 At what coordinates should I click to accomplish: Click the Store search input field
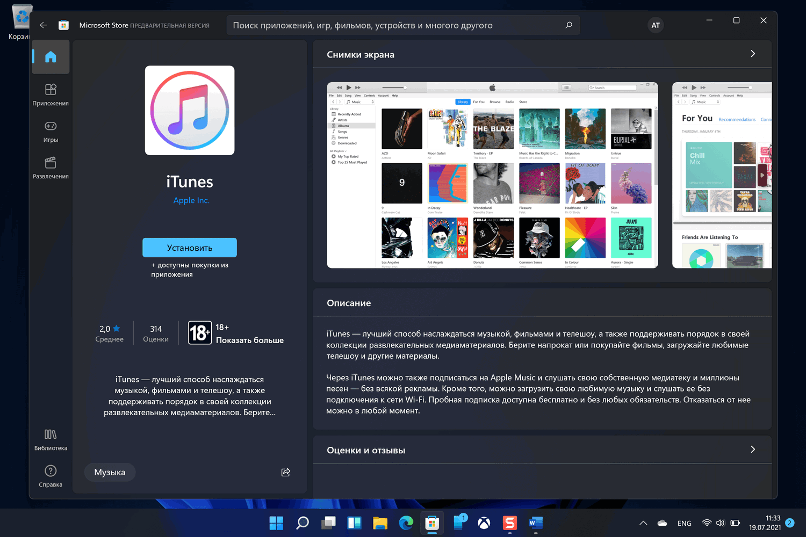(x=403, y=25)
